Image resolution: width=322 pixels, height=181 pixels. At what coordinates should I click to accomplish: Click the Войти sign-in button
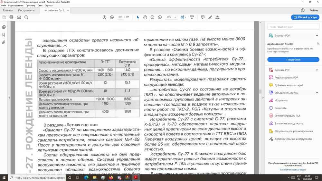pyautogui.click(x=314, y=10)
